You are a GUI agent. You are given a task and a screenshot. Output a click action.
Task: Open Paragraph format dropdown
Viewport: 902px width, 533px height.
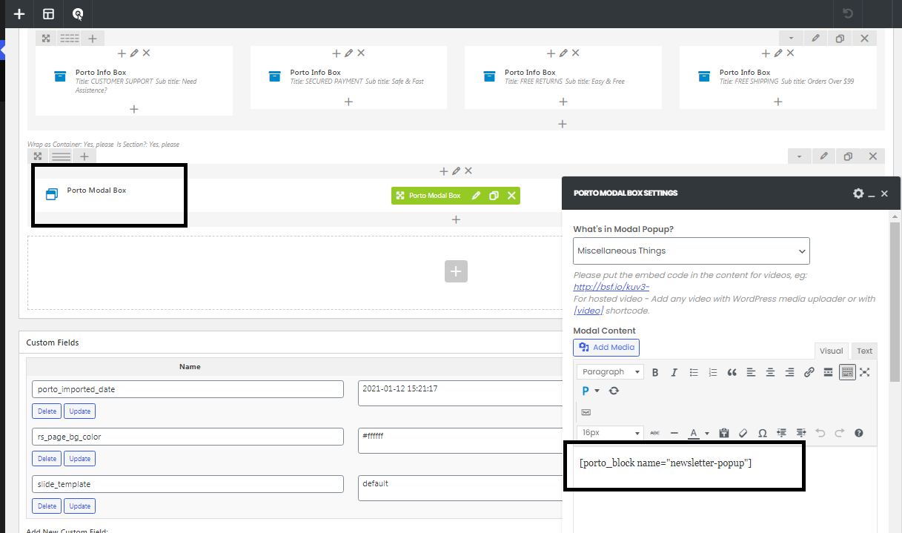coord(610,372)
